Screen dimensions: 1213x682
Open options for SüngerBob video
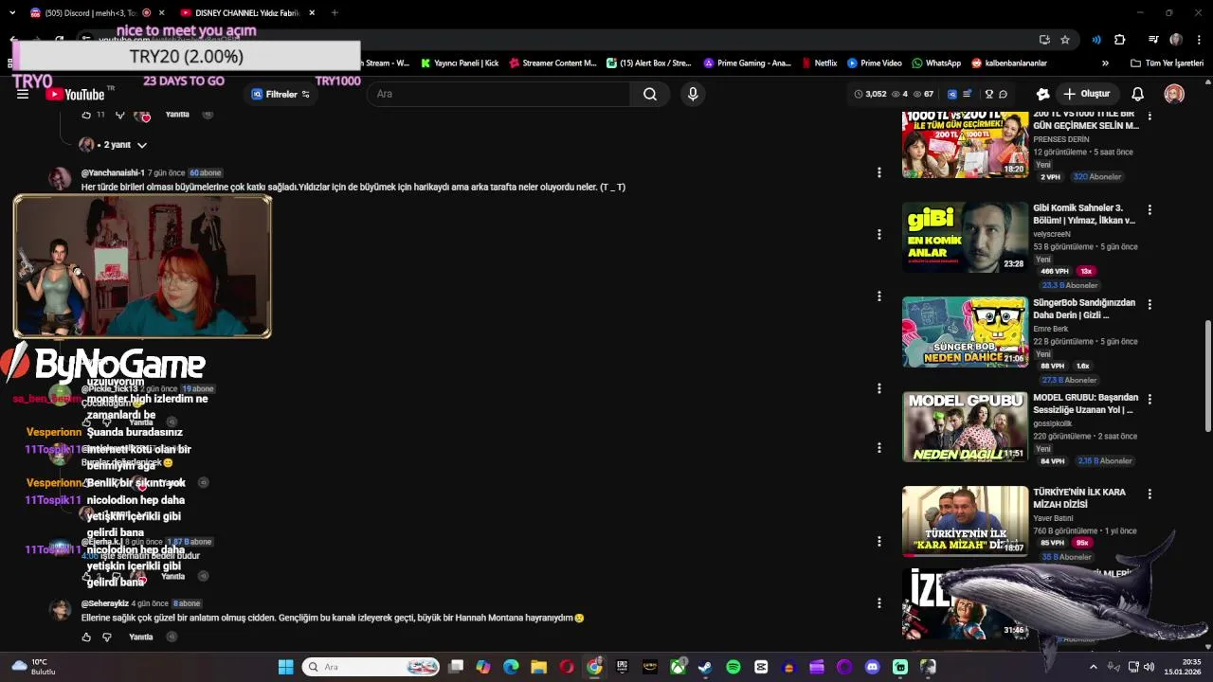click(1150, 305)
